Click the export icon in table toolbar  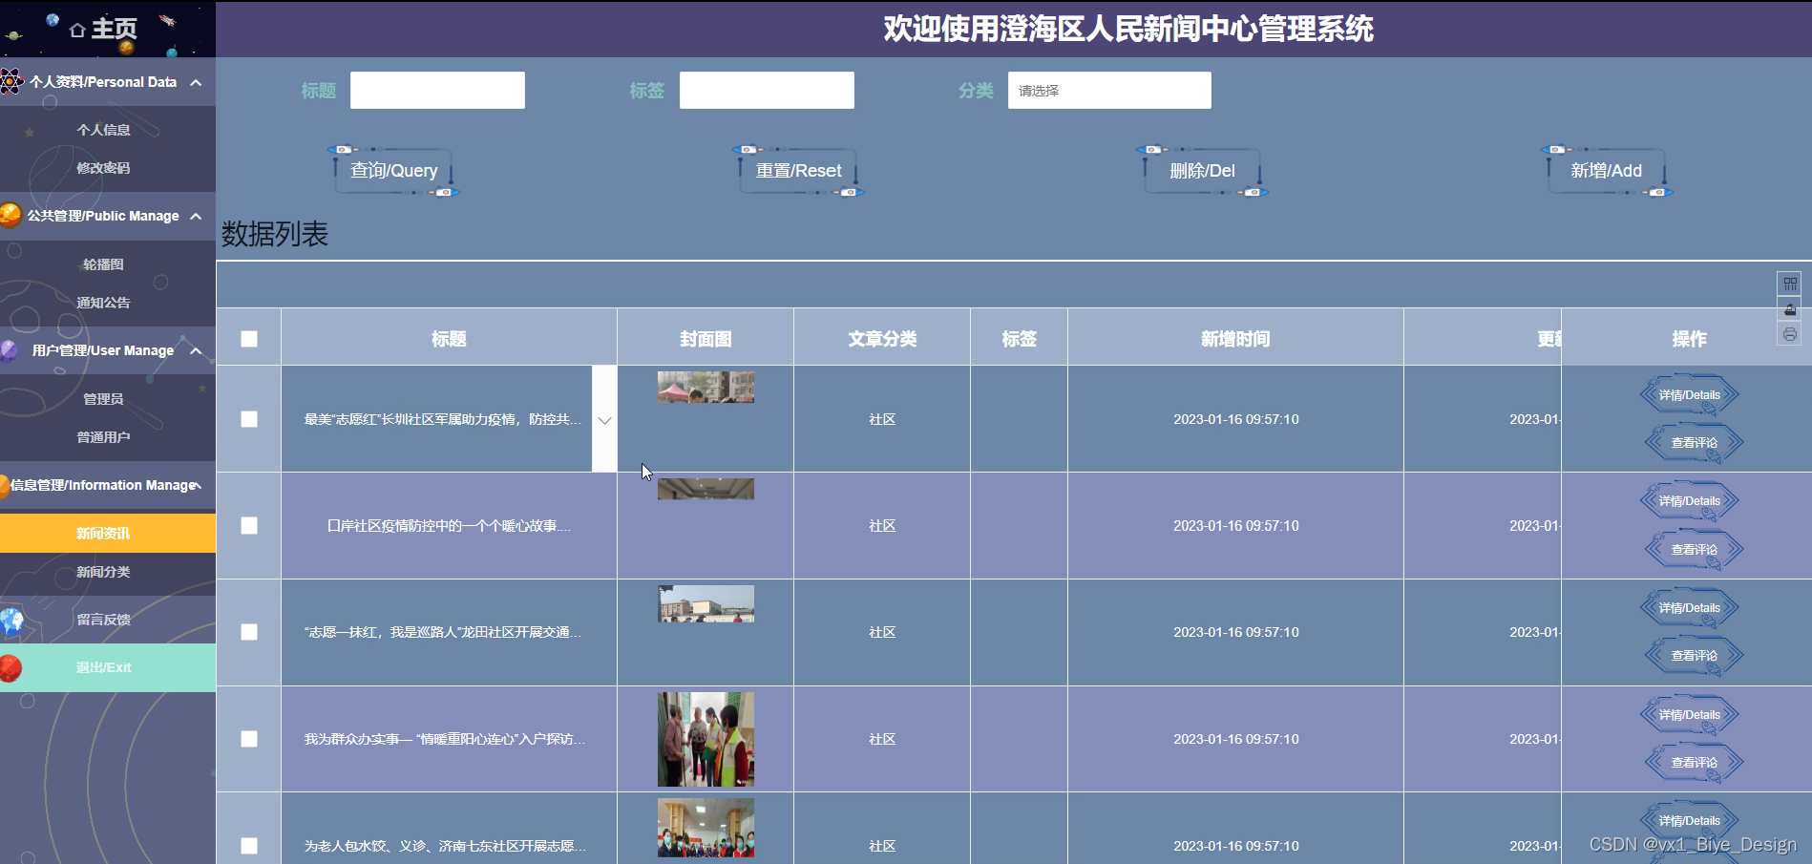pos(1790,309)
